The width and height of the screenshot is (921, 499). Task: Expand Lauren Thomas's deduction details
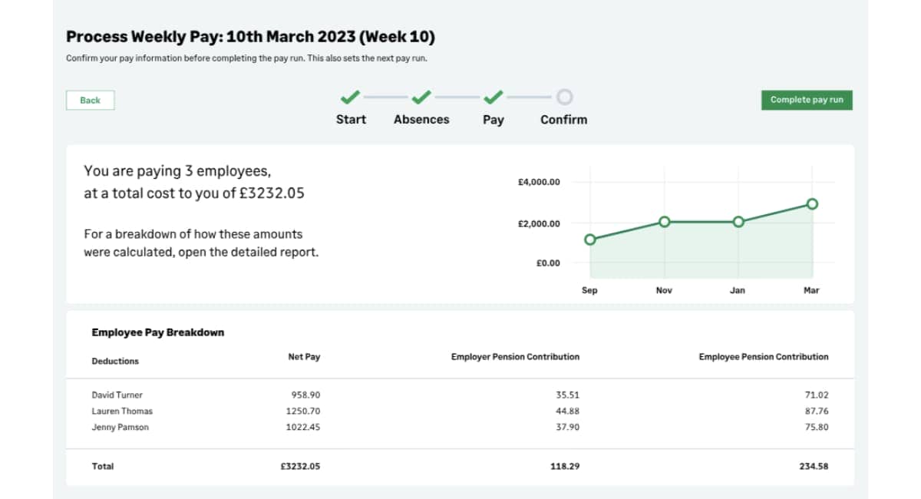click(121, 411)
